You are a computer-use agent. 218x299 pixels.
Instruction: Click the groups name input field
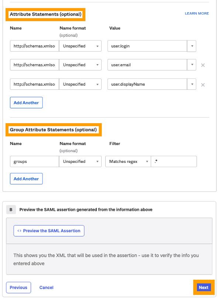tap(34, 161)
